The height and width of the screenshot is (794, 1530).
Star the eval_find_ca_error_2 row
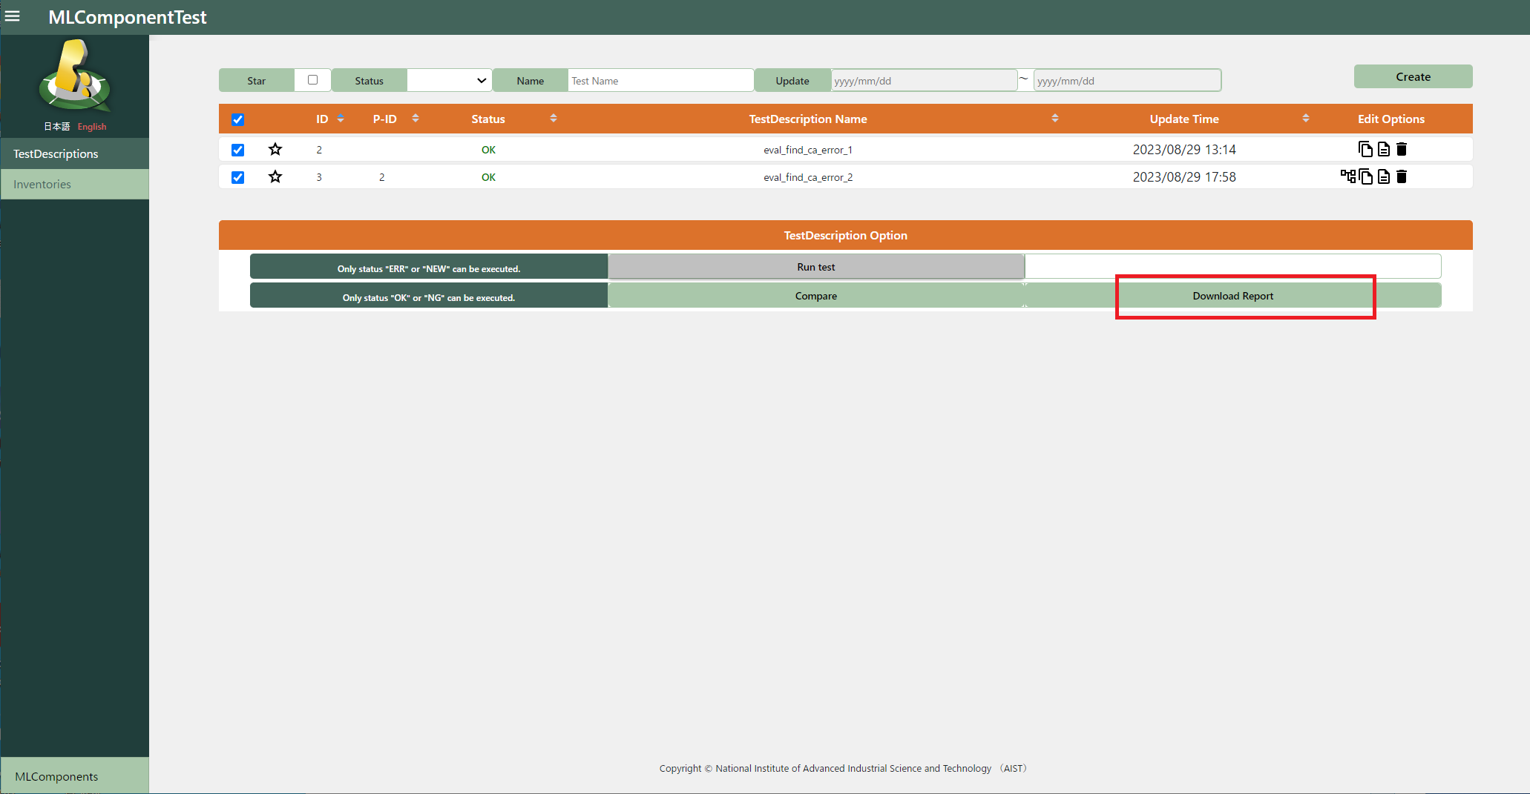[275, 176]
